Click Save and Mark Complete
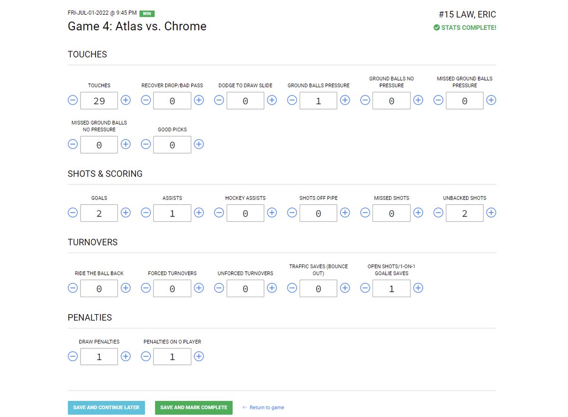The height and width of the screenshot is (417, 568). coord(194,408)
